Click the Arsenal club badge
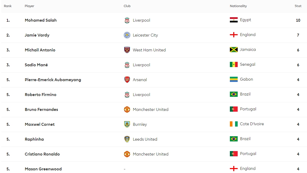This screenshot has width=307, height=173. pyautogui.click(x=127, y=80)
